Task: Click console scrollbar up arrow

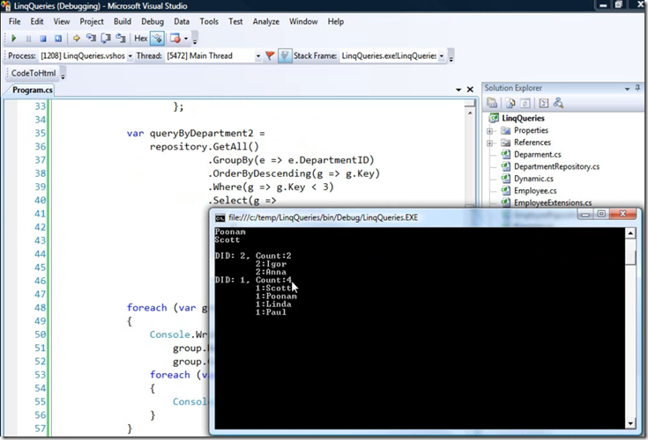Action: (x=630, y=233)
